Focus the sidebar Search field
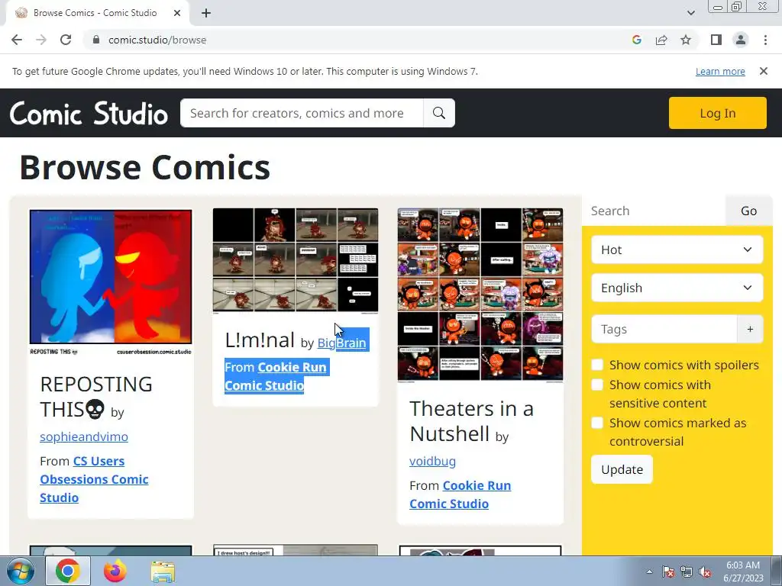Viewport: 782px width, 586px height. [x=654, y=211]
